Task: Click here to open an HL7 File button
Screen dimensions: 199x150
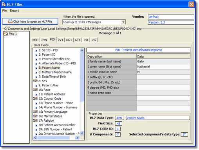Action: click(x=30, y=21)
